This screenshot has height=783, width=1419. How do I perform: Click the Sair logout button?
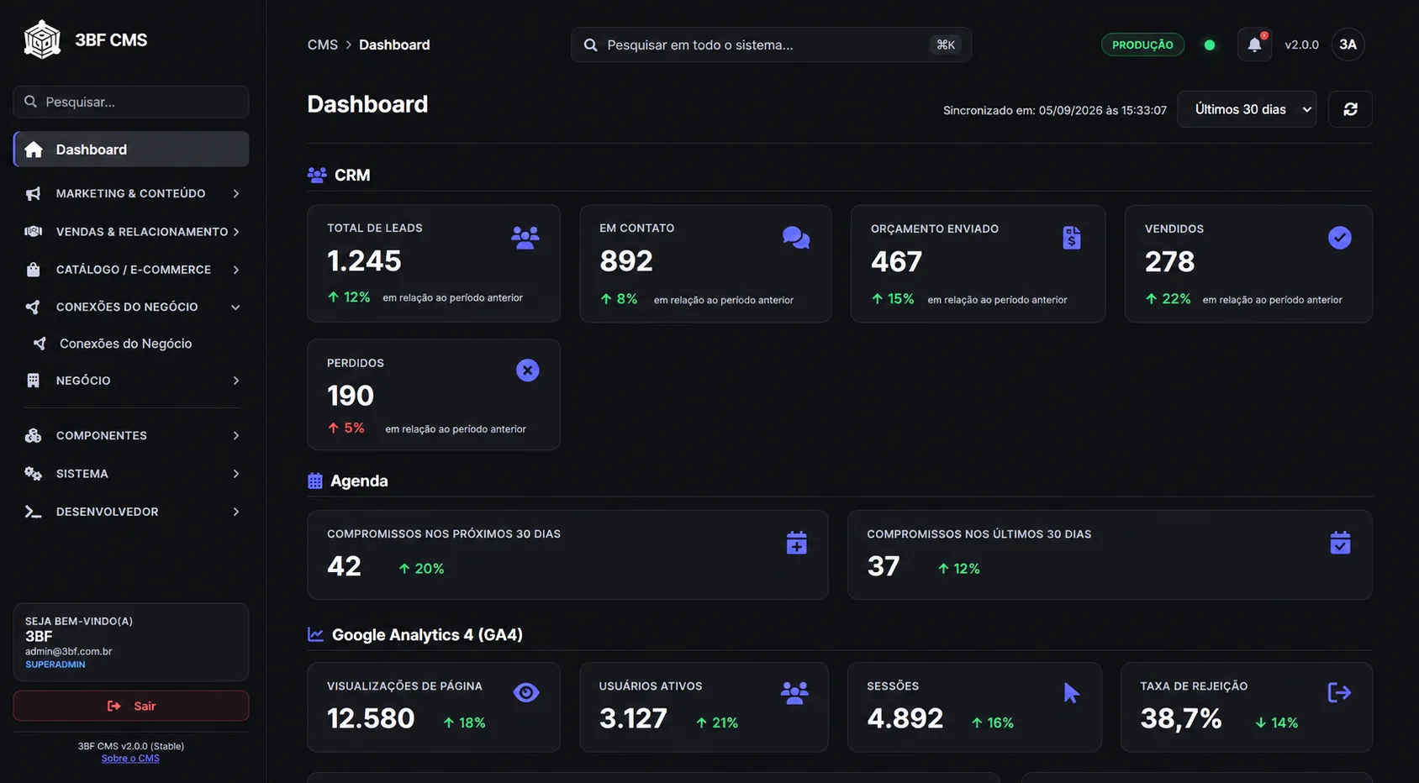pos(131,706)
